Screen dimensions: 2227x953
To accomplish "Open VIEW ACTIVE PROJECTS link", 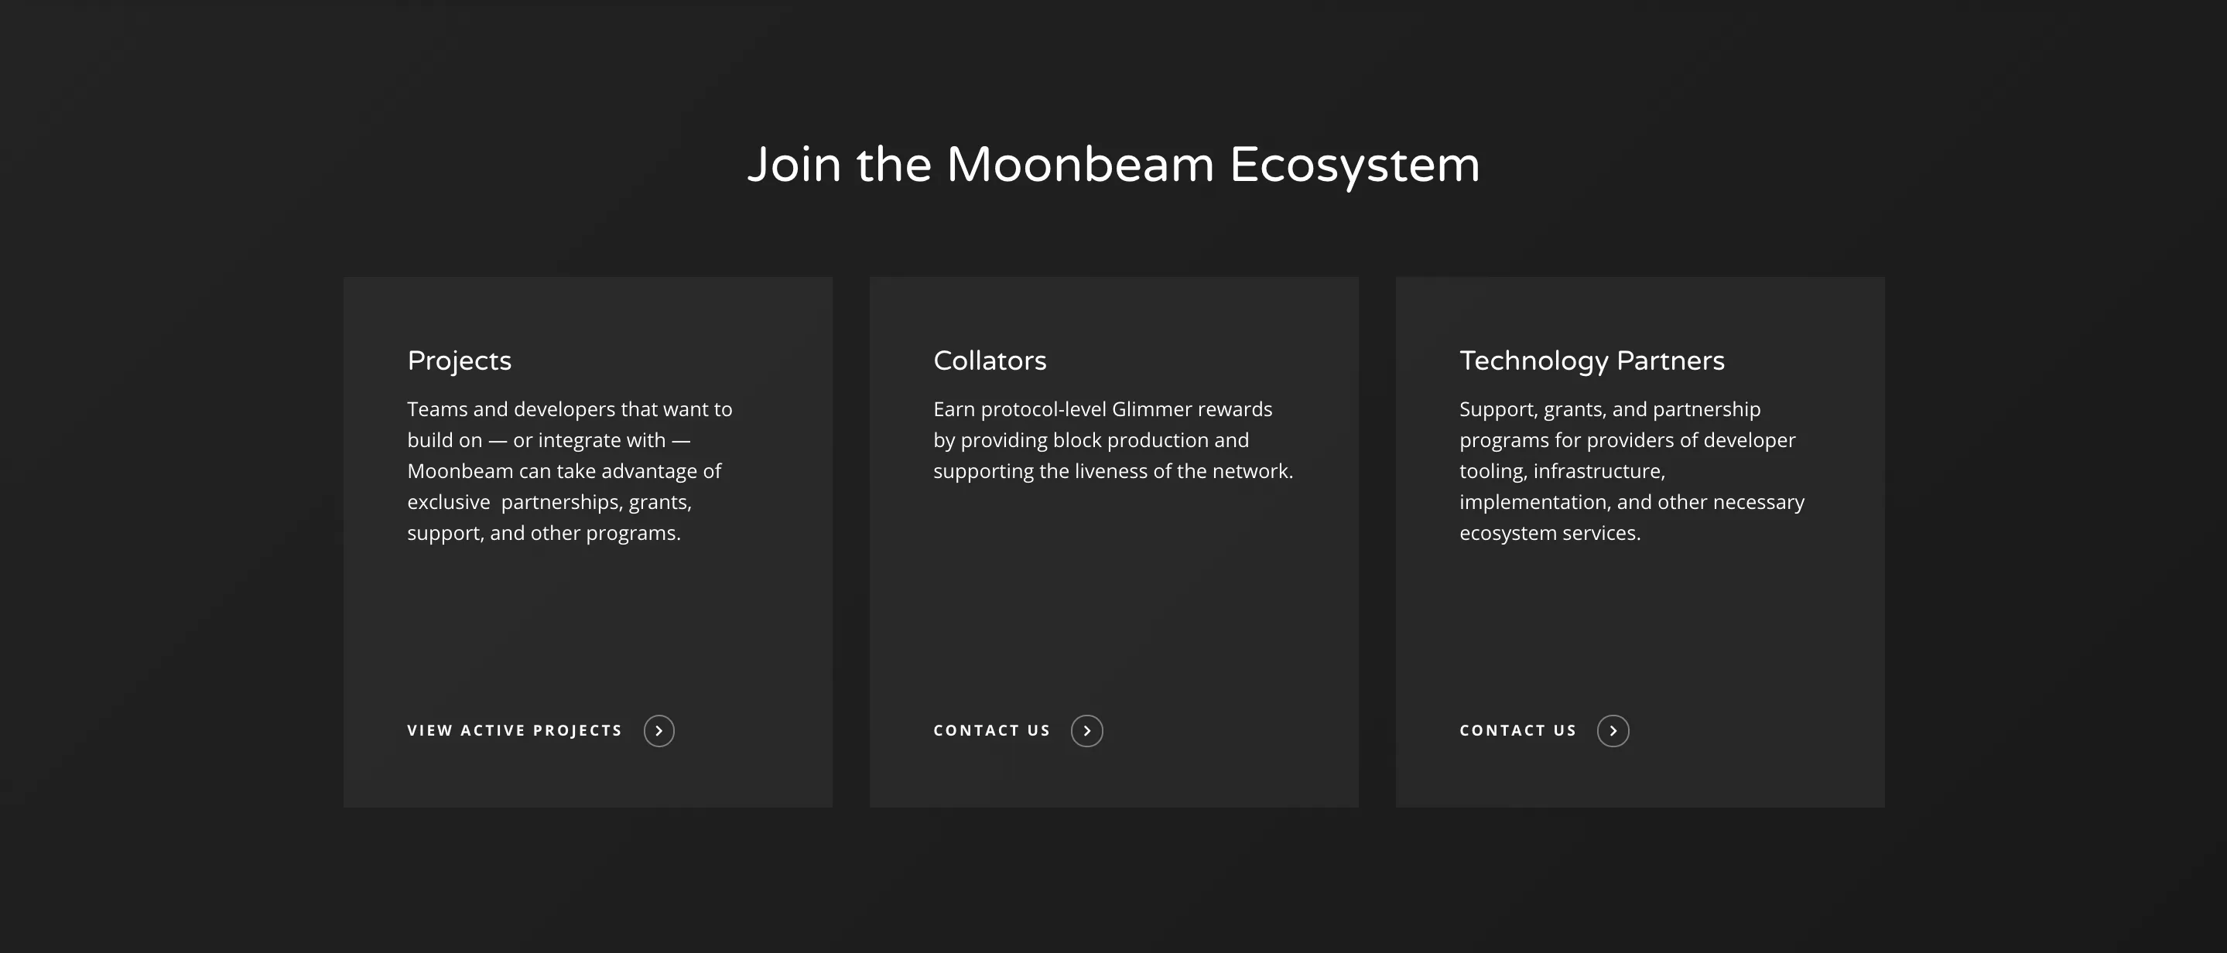I will click(x=514, y=730).
